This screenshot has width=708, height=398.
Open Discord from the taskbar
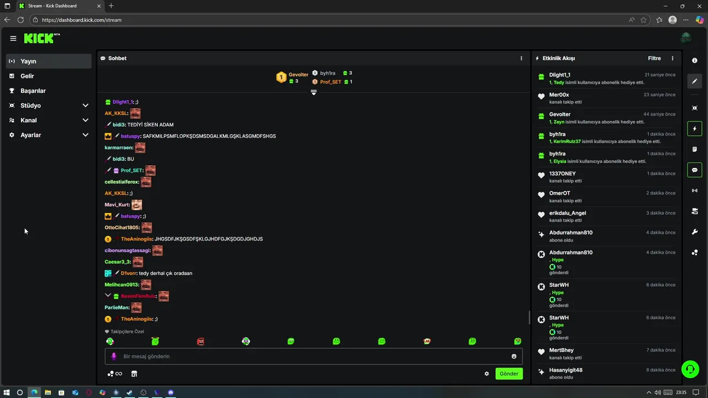[171, 392]
